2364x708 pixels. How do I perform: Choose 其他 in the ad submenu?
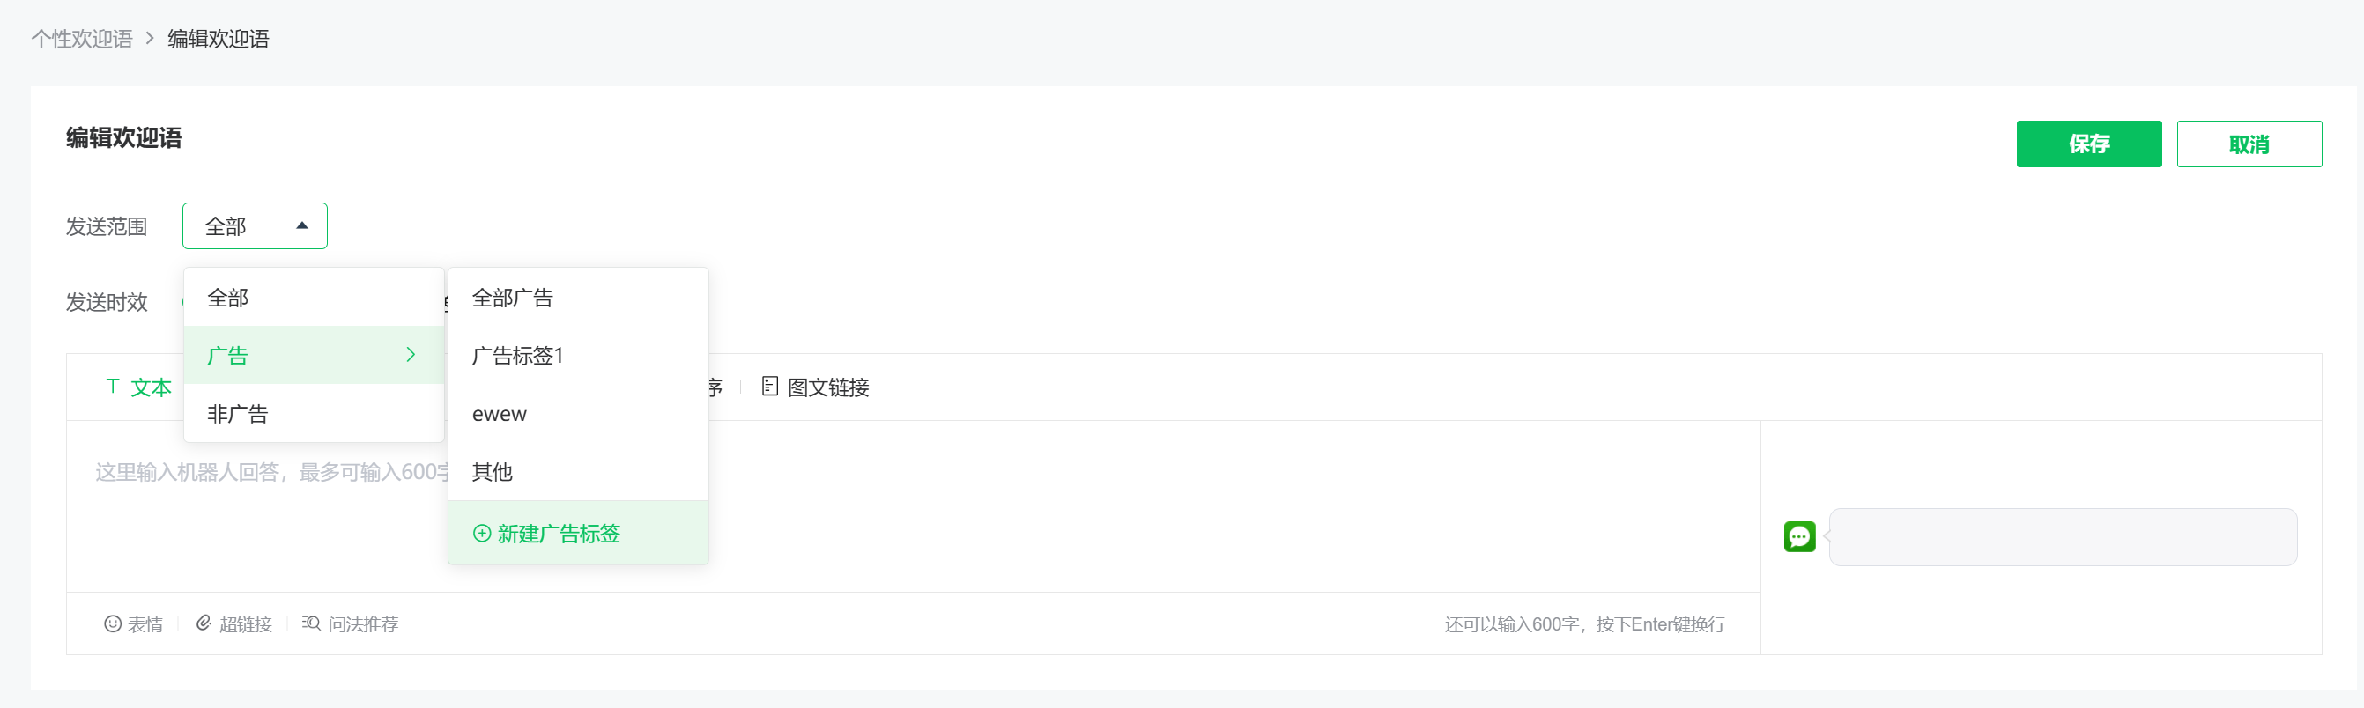[x=492, y=471]
